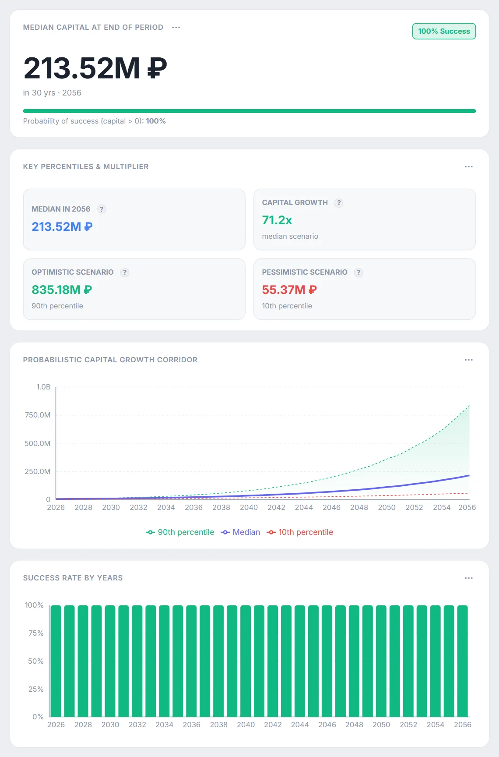Open Success Rate by Years card menu

click(x=469, y=578)
